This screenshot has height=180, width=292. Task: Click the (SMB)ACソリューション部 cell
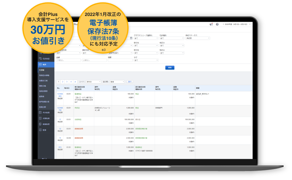(102, 109)
